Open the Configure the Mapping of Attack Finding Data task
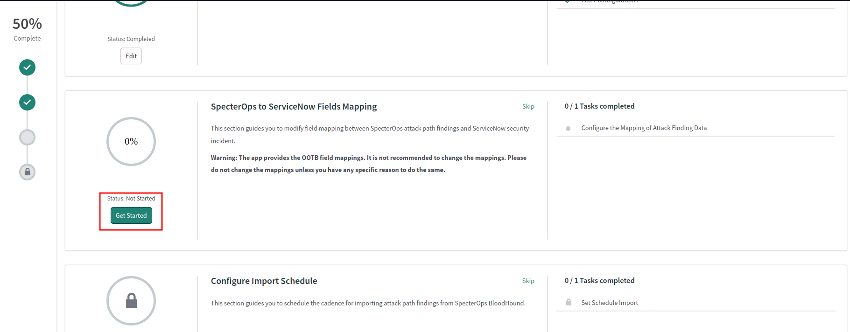The width and height of the screenshot is (850, 332). 644,128
